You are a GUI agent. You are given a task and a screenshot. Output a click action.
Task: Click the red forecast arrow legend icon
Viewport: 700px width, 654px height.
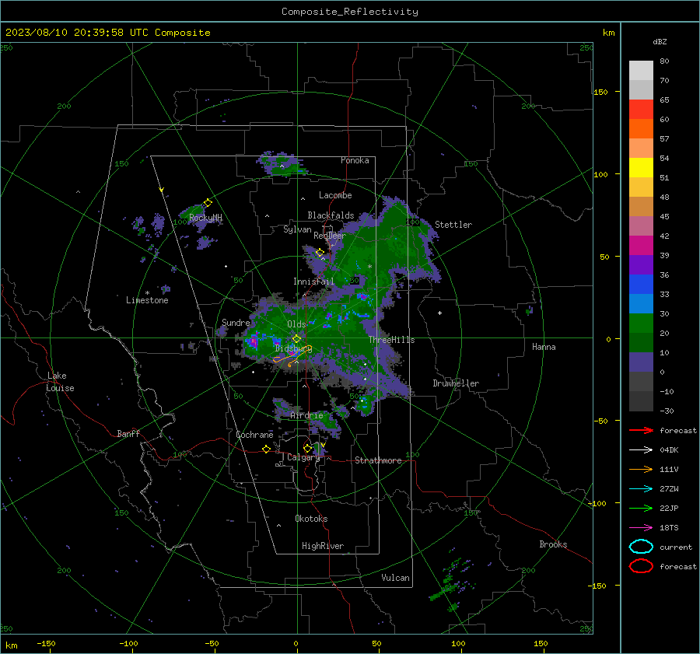[x=641, y=430]
